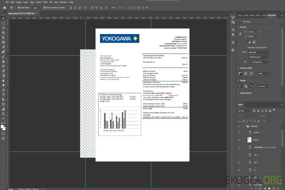Open the Mode RGB Color dropdown
The image size is (285, 190).
click(258, 52)
